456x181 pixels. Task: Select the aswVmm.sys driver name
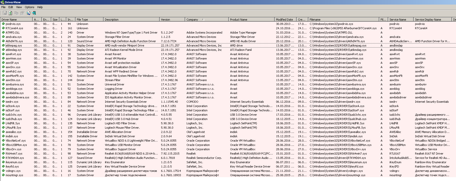14,58
